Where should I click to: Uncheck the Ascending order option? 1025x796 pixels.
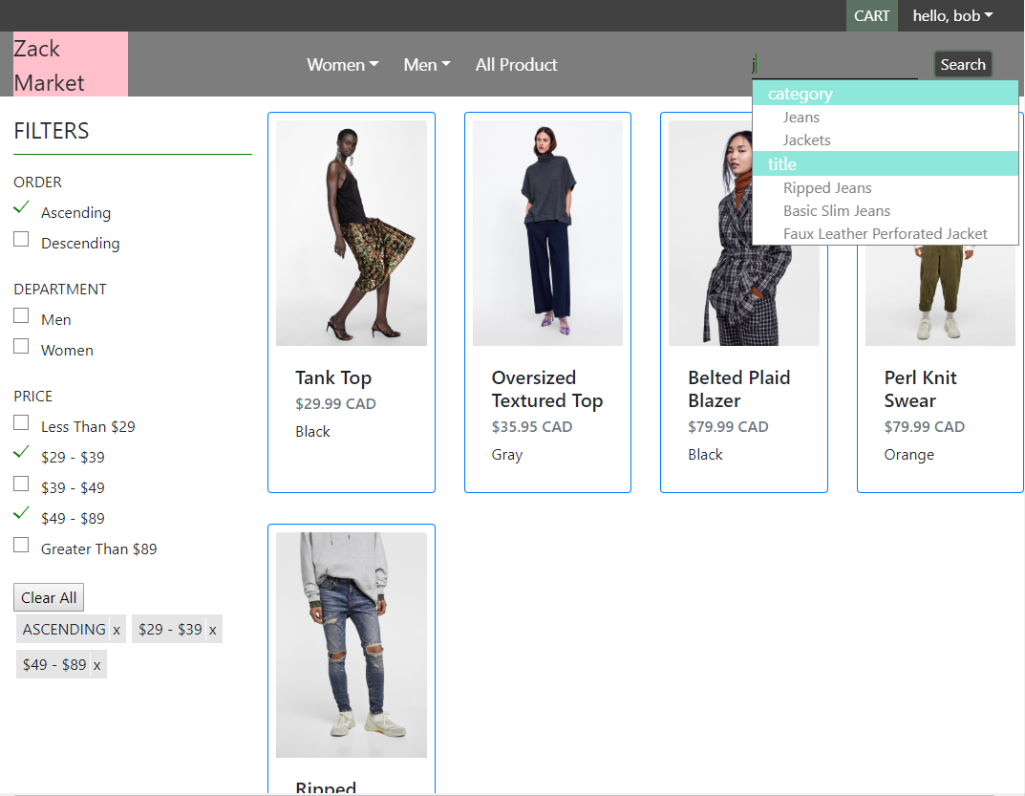coord(21,208)
